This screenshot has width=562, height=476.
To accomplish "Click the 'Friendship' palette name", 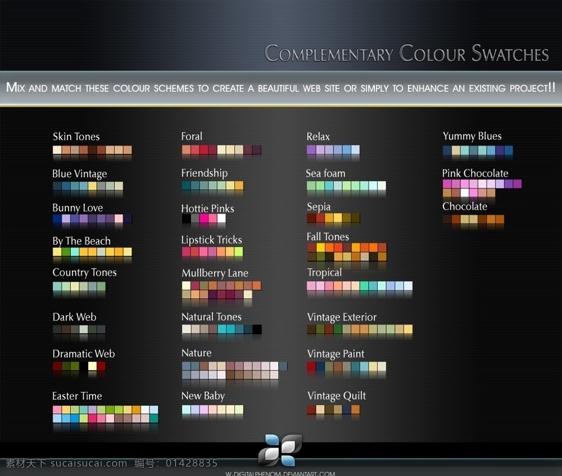I will tap(204, 173).
